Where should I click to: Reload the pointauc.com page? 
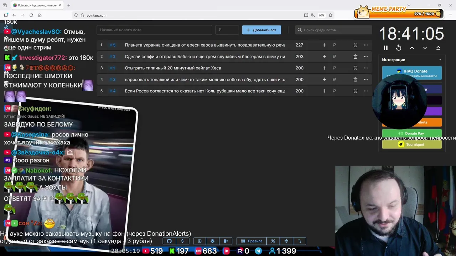[x=31, y=15]
